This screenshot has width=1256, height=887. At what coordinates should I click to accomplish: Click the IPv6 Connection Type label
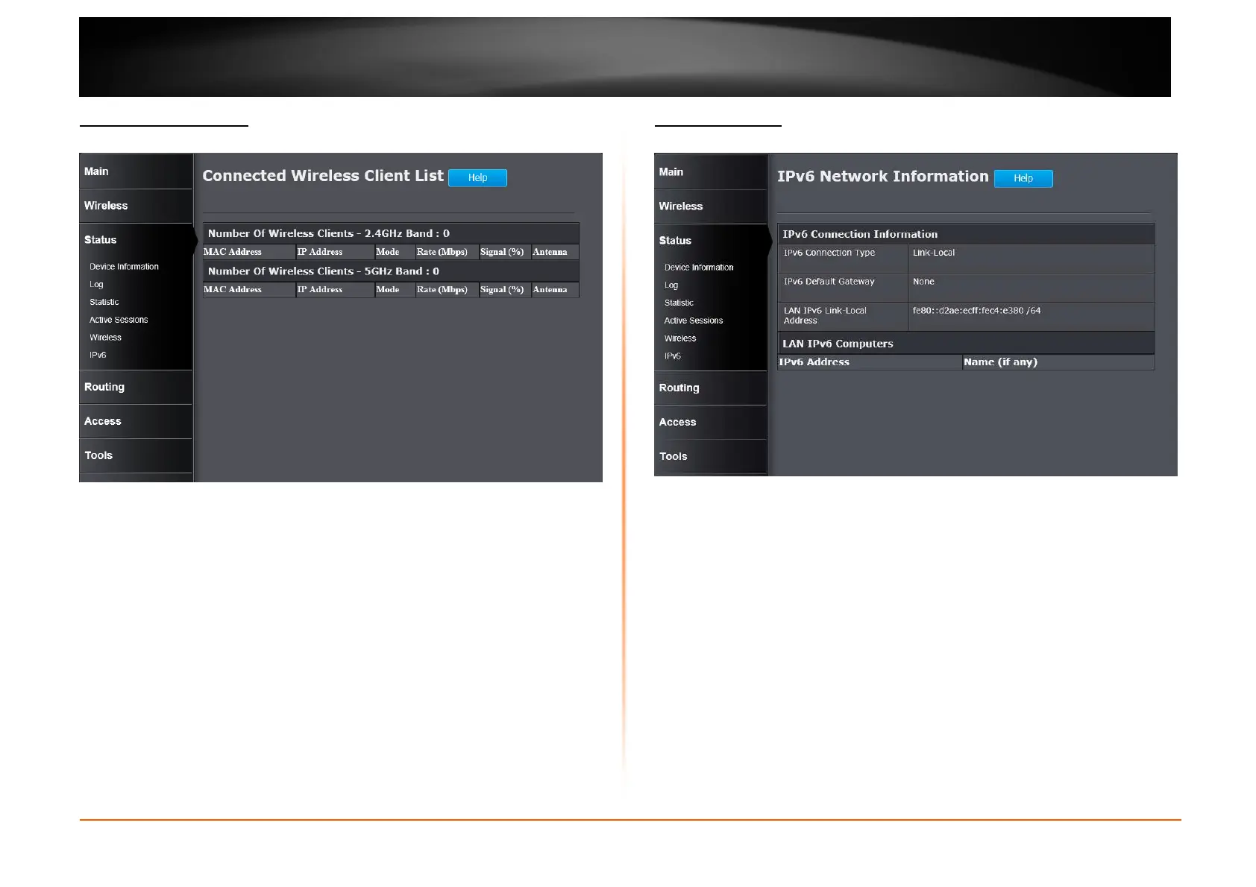829,253
